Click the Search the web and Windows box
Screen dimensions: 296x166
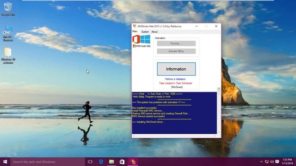[48, 162]
